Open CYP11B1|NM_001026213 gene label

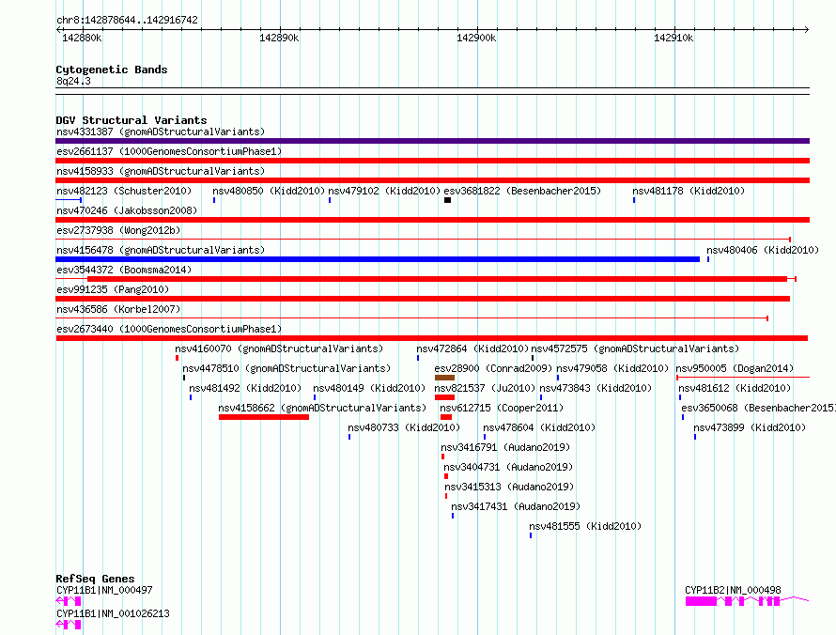pos(113,613)
